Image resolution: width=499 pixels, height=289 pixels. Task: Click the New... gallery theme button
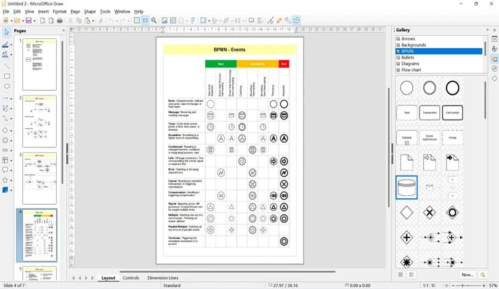467,275
